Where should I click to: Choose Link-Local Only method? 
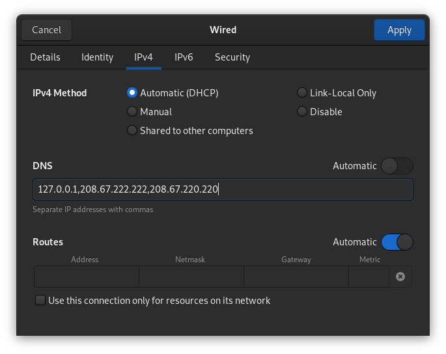point(302,93)
